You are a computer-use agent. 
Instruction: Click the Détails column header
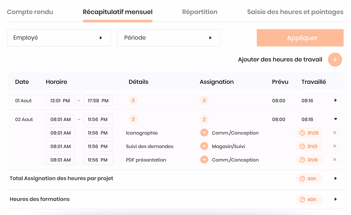138,82
